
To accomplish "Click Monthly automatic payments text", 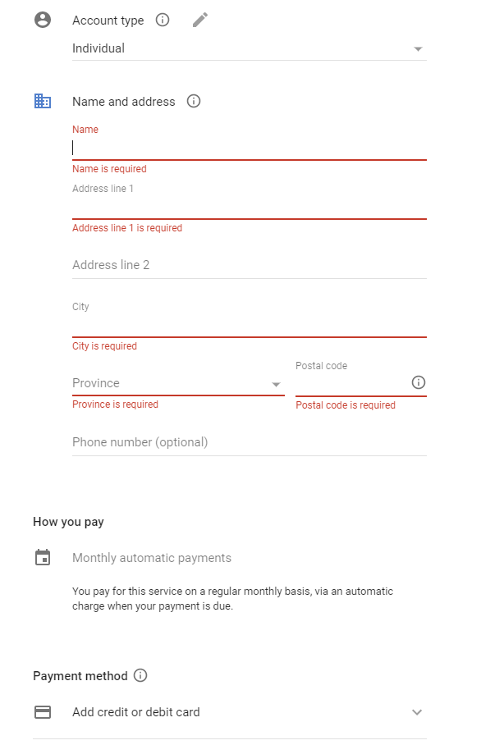I will tap(152, 558).
